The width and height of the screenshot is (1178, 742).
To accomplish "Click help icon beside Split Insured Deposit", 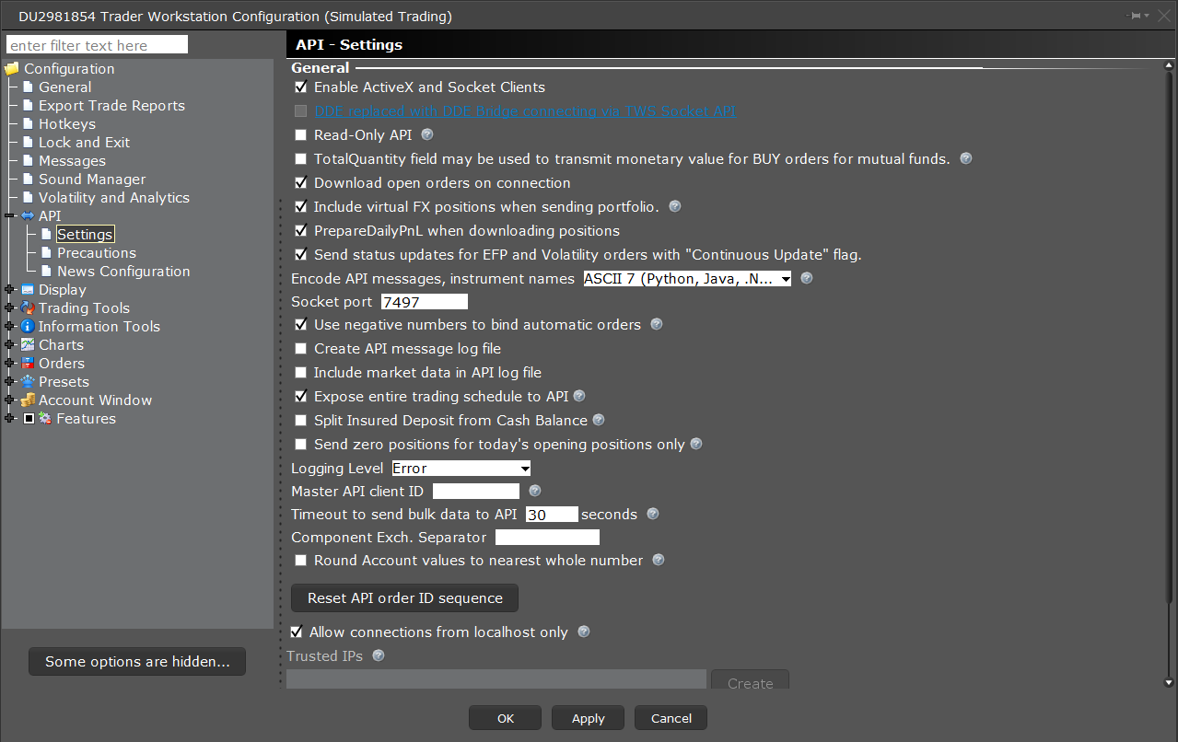I will click(x=599, y=420).
